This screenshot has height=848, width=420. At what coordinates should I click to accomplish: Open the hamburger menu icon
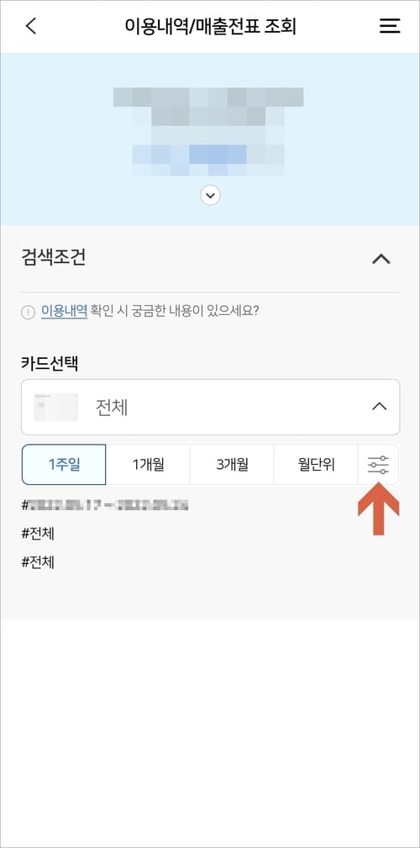click(389, 26)
